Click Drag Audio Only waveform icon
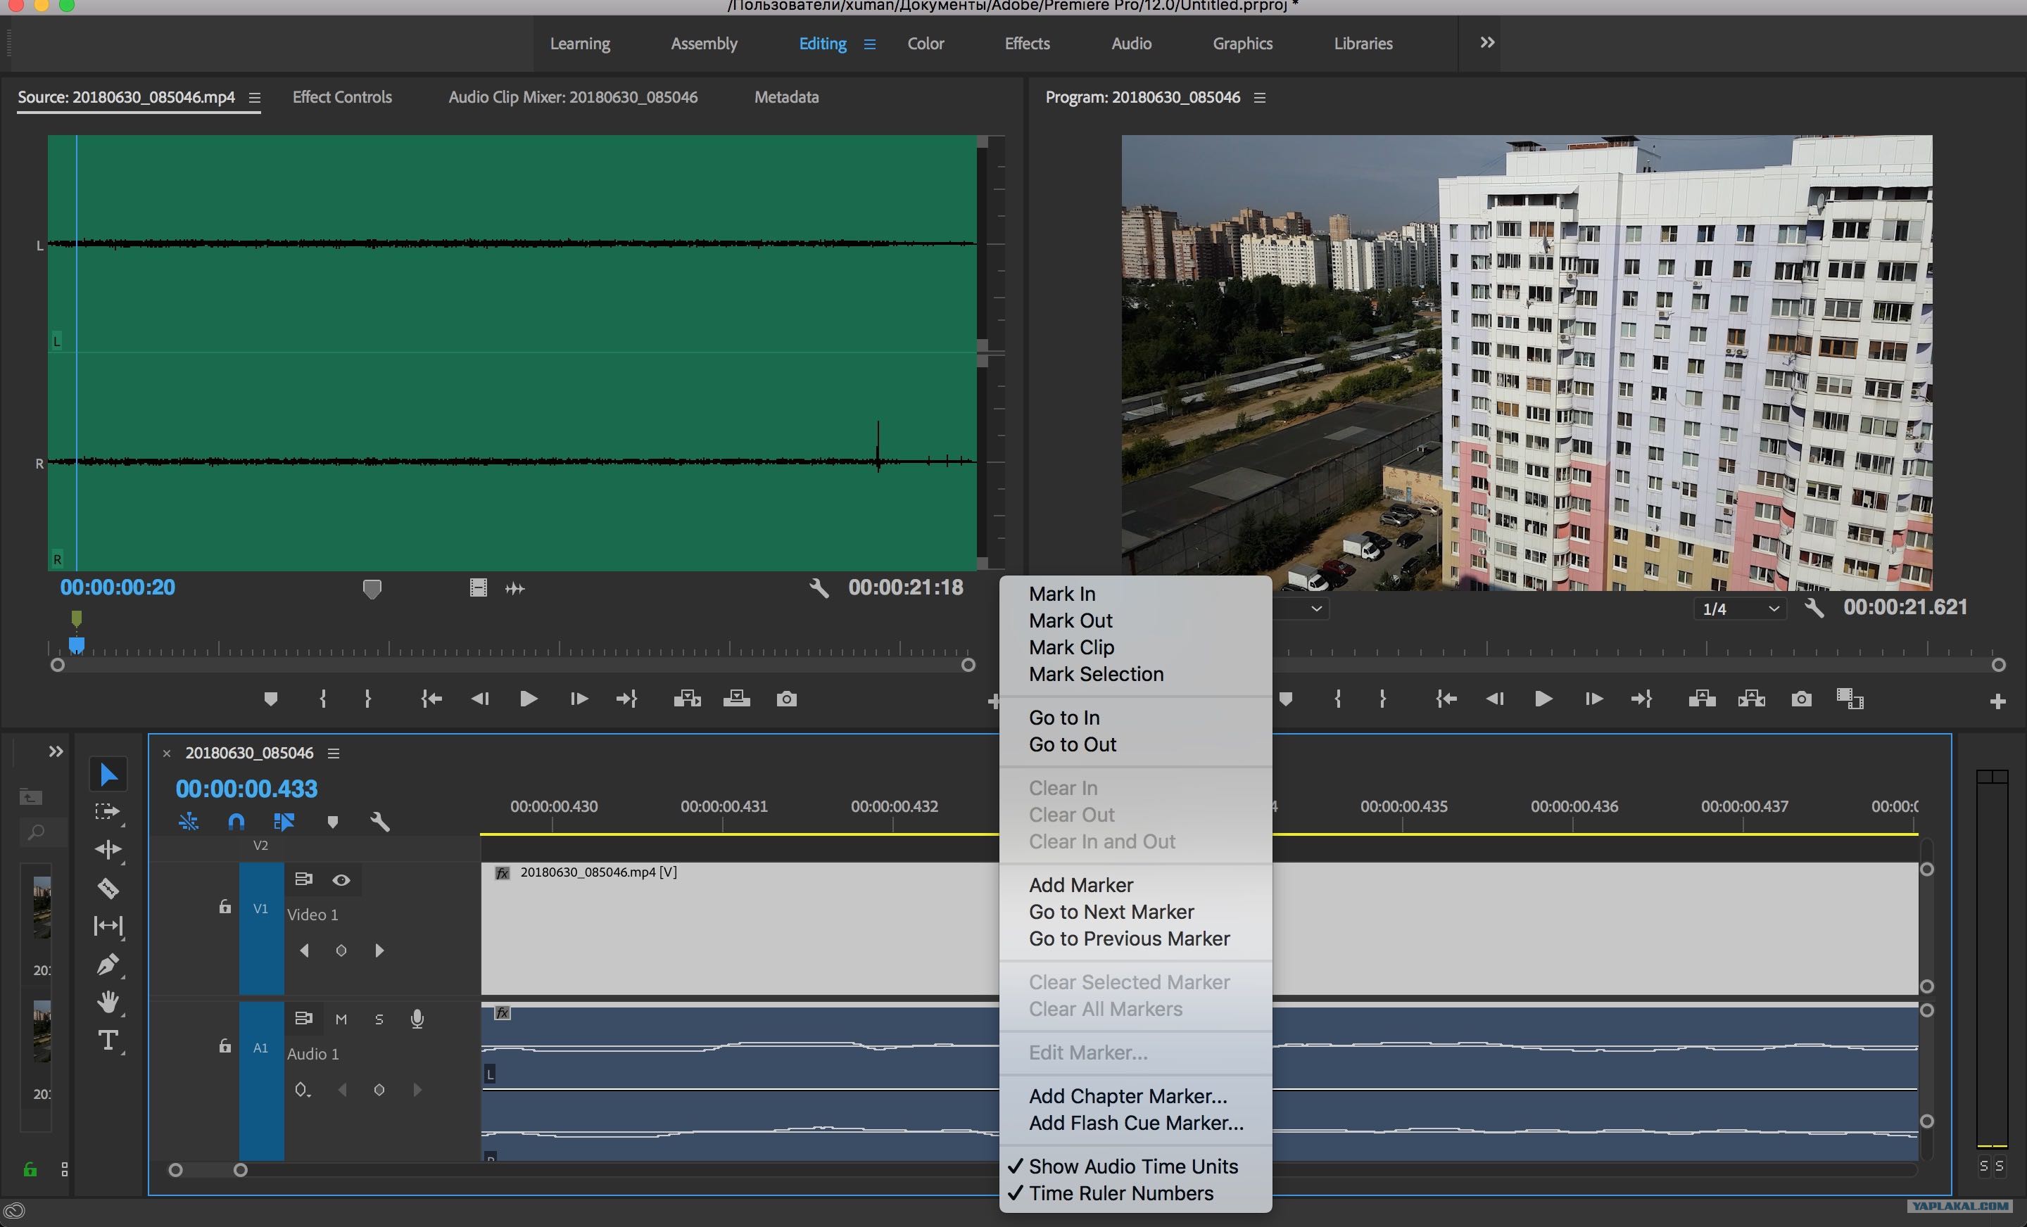Viewport: 2027px width, 1227px height. click(x=515, y=588)
